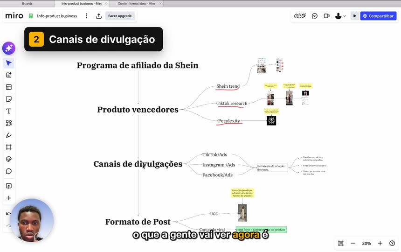Select the green Hook forte note
Screen dimensions: 401x252
click(x=261, y=230)
